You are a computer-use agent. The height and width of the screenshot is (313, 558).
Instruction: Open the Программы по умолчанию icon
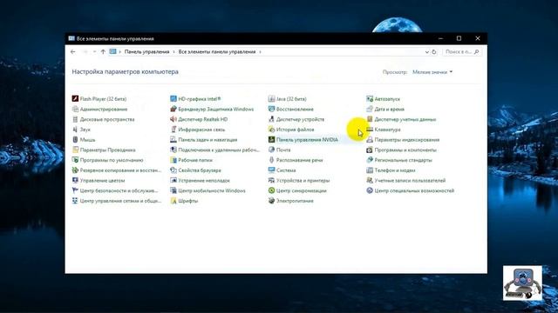point(75,160)
